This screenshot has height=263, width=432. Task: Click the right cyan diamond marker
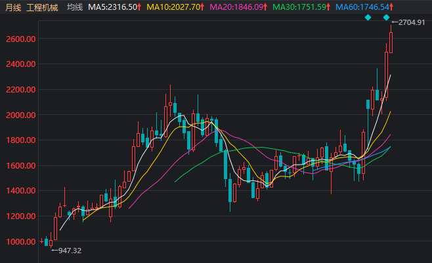click(x=386, y=16)
